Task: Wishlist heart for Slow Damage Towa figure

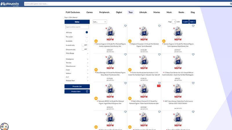Action: click(x=125, y=54)
